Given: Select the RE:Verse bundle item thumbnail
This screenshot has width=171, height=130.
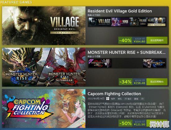Looking at the screenshot, I should click(x=120, y=22).
